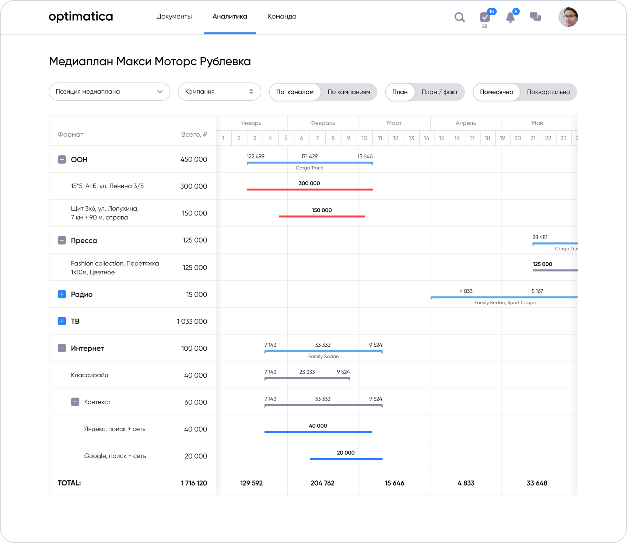Collapse the Пресса channel row
Screen dimensions: 627x543
[62, 241]
